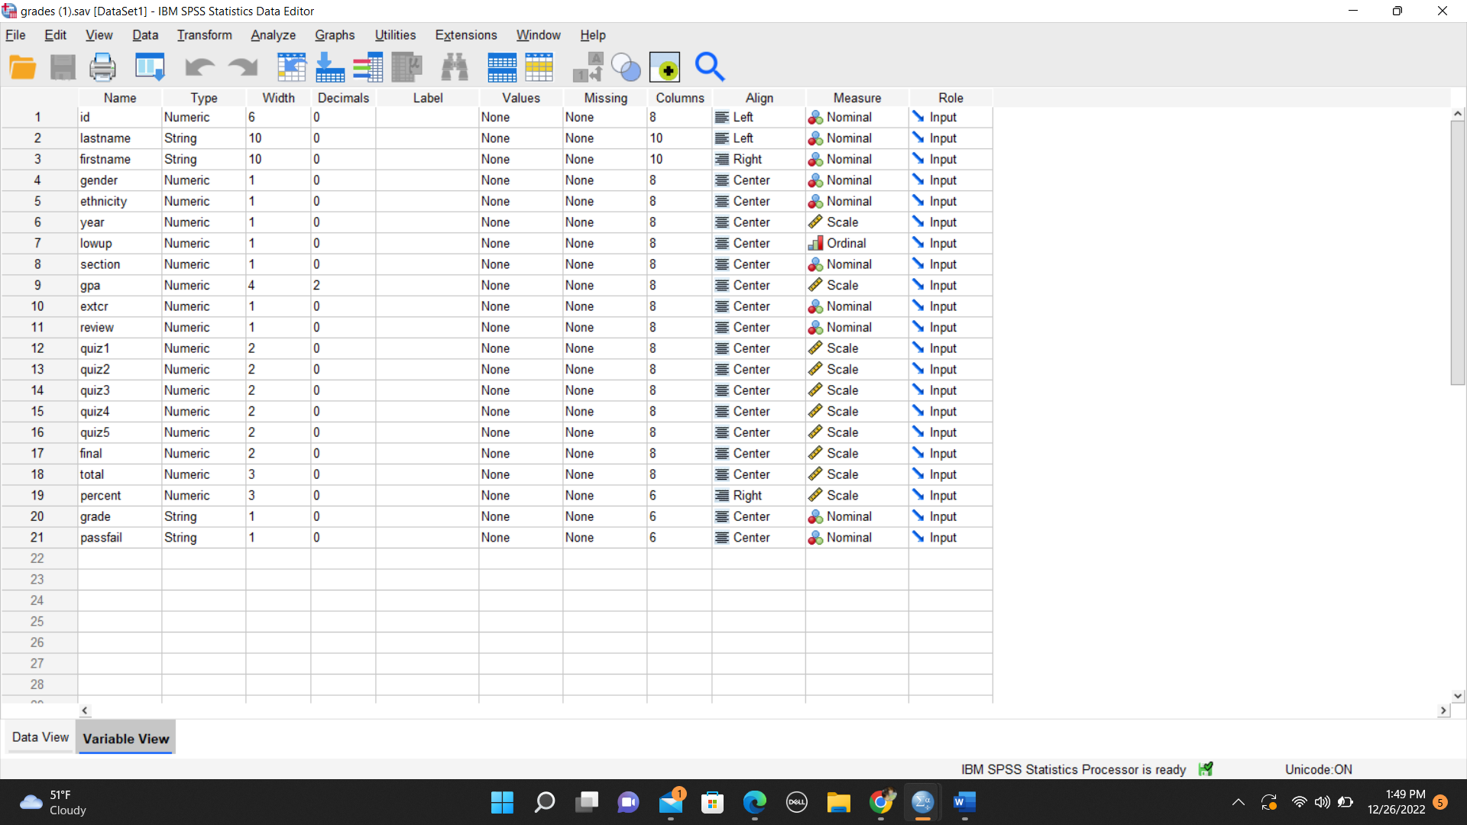Open Microsoft Word from the taskbar

[963, 802]
